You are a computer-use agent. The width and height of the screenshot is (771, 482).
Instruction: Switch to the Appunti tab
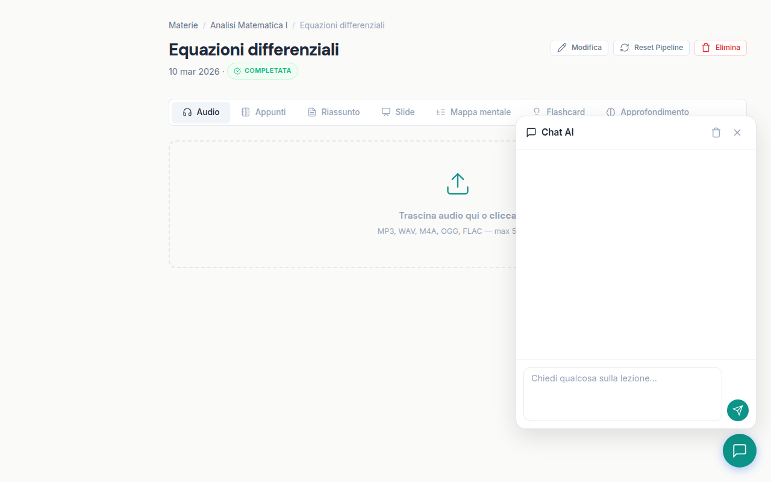click(x=263, y=112)
